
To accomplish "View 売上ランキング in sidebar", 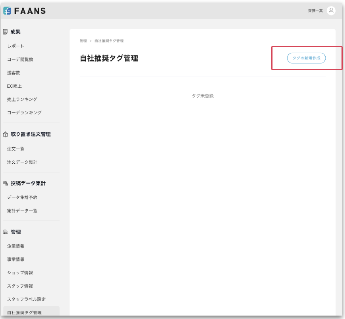I will point(22,99).
